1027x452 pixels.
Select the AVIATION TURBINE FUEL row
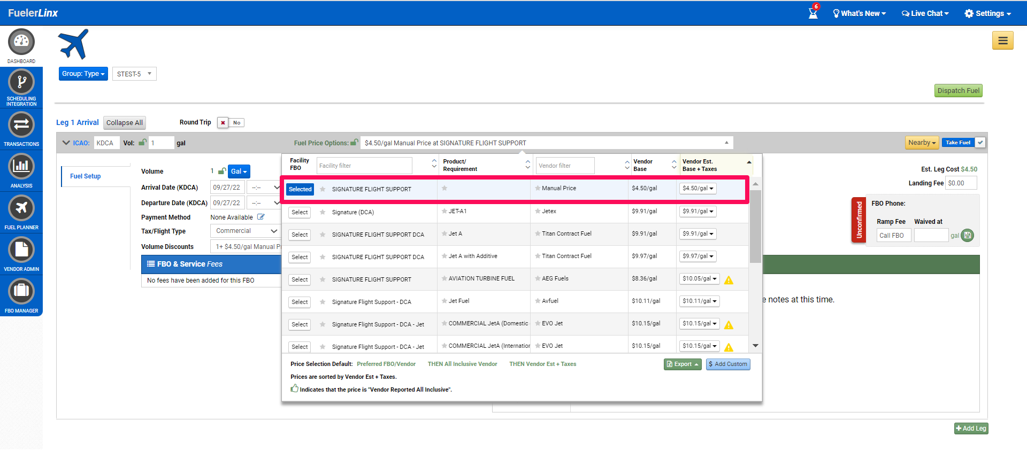(300, 279)
